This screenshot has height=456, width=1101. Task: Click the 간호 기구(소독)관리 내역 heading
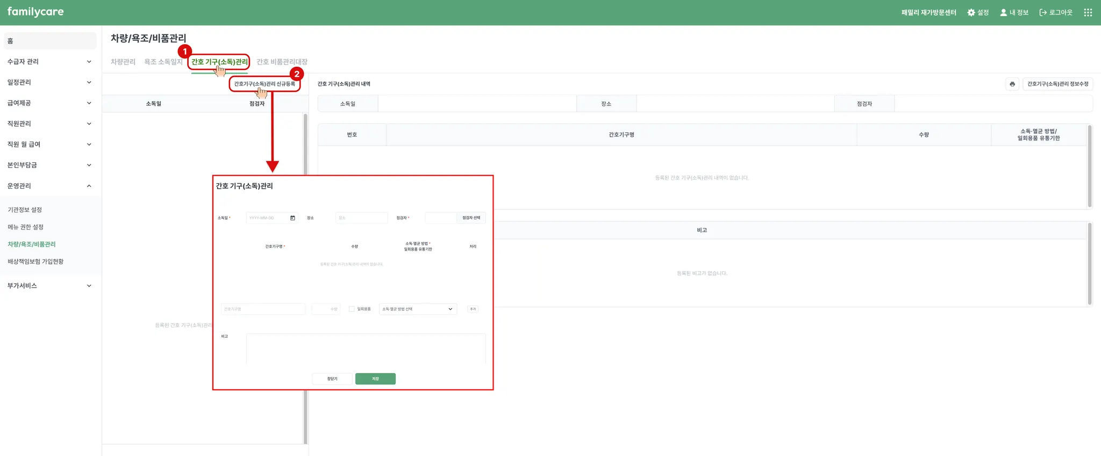(x=344, y=84)
